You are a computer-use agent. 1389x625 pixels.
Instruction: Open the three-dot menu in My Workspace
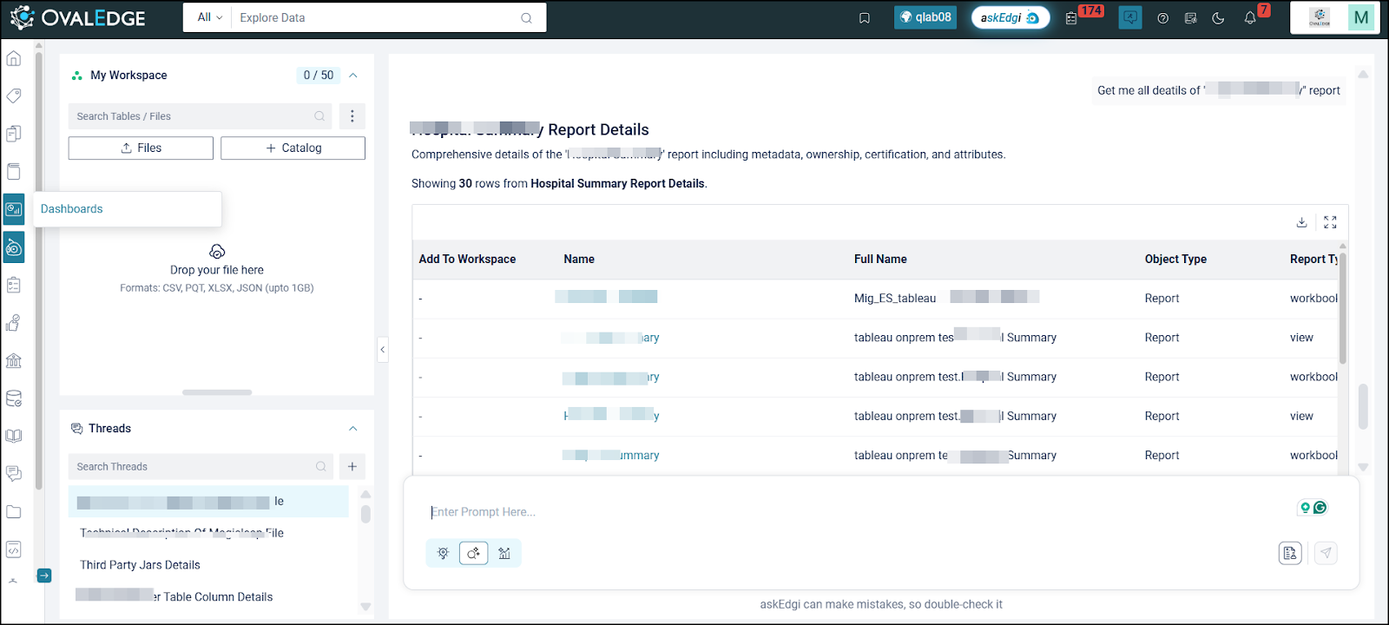click(x=352, y=116)
